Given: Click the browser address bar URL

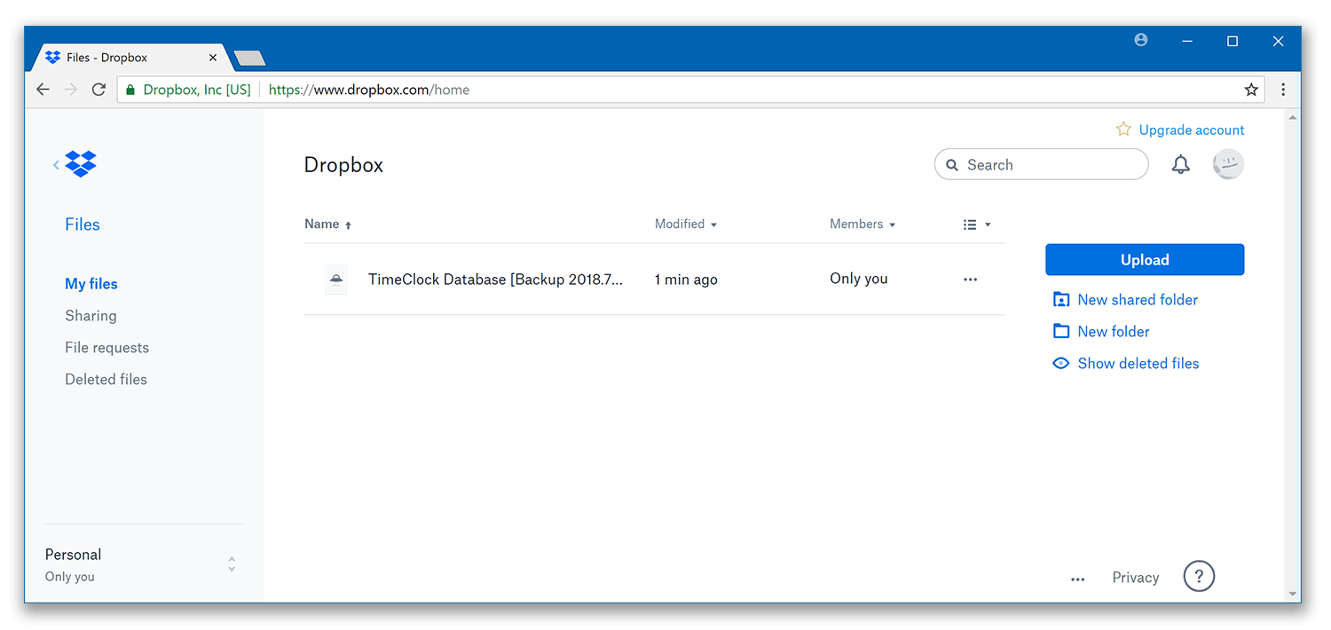Looking at the screenshot, I should pyautogui.click(x=369, y=90).
